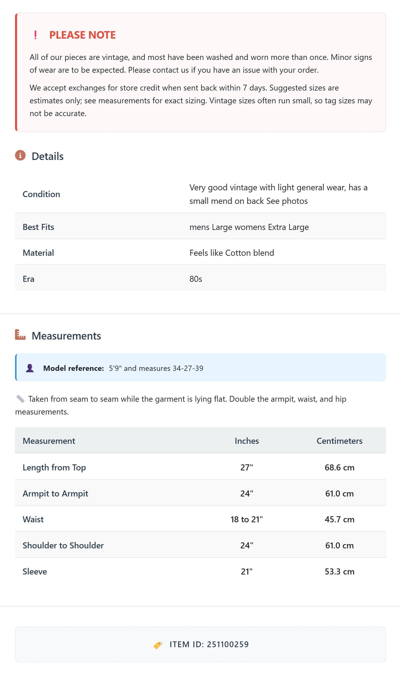Select the PLEASE NOTE heading
Image resolution: width=401 pixels, height=675 pixels.
pos(82,35)
